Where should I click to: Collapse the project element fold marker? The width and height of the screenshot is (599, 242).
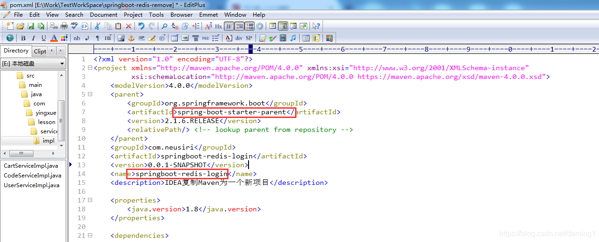coord(90,68)
